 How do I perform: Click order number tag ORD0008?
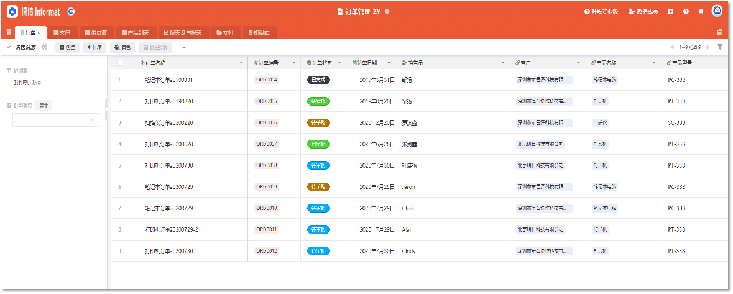(x=267, y=165)
